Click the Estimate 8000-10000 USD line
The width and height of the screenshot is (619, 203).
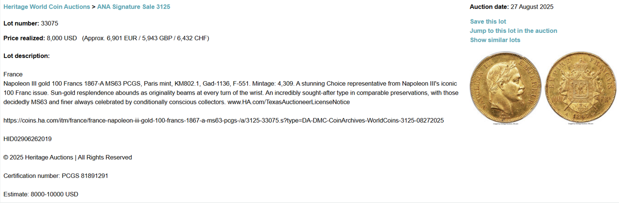point(41,194)
